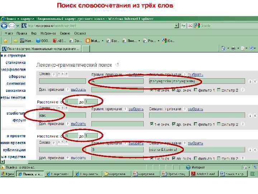Viewport: 258px width, 194px height.
Task: Open the 'форум' sidebar link
Action: click(x=19, y=120)
